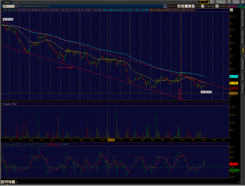Click the wrench settings icon
The width and height of the screenshot is (245, 186).
pyautogui.click(x=212, y=2)
